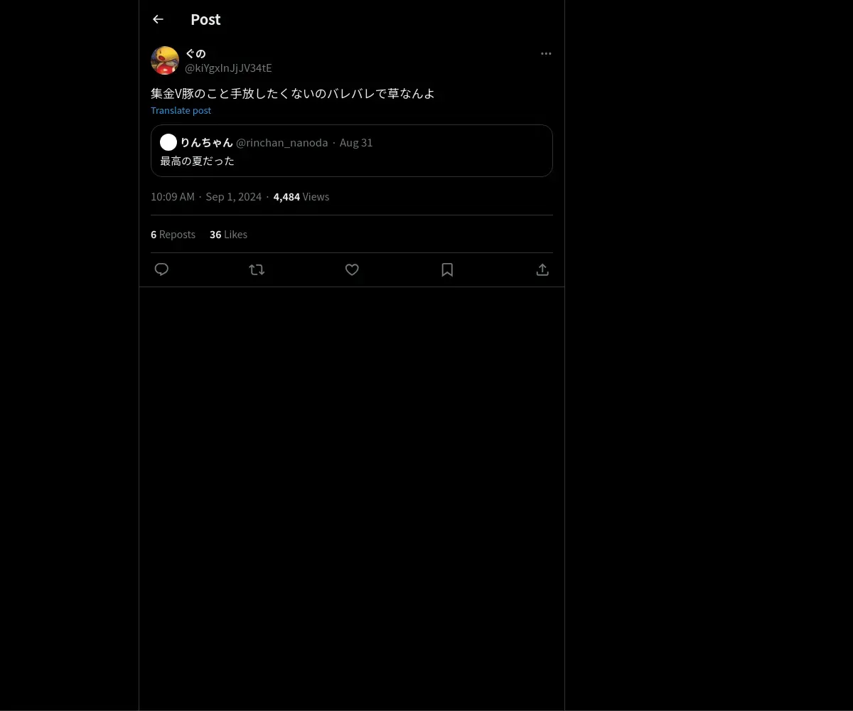853x711 pixels.
Task: Open the @kiYgxInJjJV34tE handle link
Action: tap(228, 68)
